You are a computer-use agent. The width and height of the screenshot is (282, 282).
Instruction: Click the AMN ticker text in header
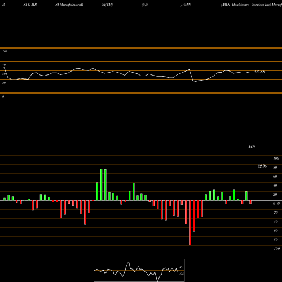(x=187, y=5)
